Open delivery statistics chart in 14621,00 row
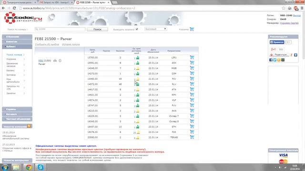Image resolution: width=305 pixels, height=171 pixels. point(138,95)
